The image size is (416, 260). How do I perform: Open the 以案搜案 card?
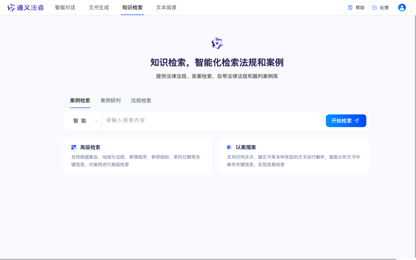(x=295, y=155)
